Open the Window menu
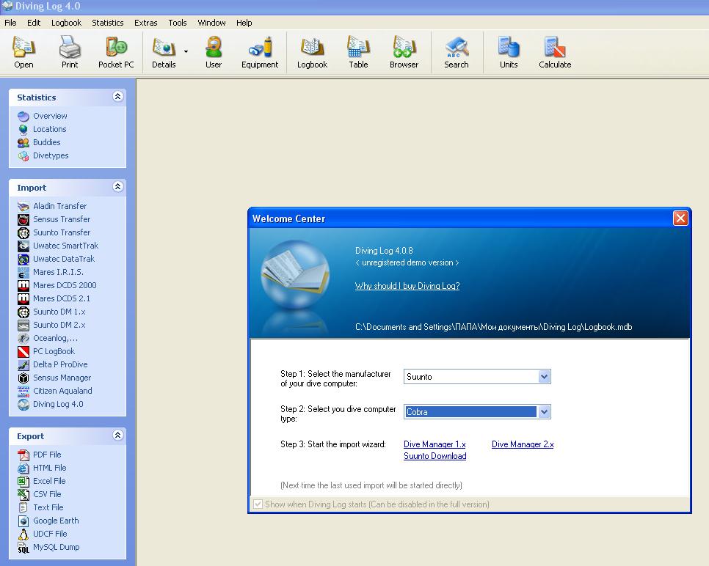The width and height of the screenshot is (709, 566). pos(211,23)
